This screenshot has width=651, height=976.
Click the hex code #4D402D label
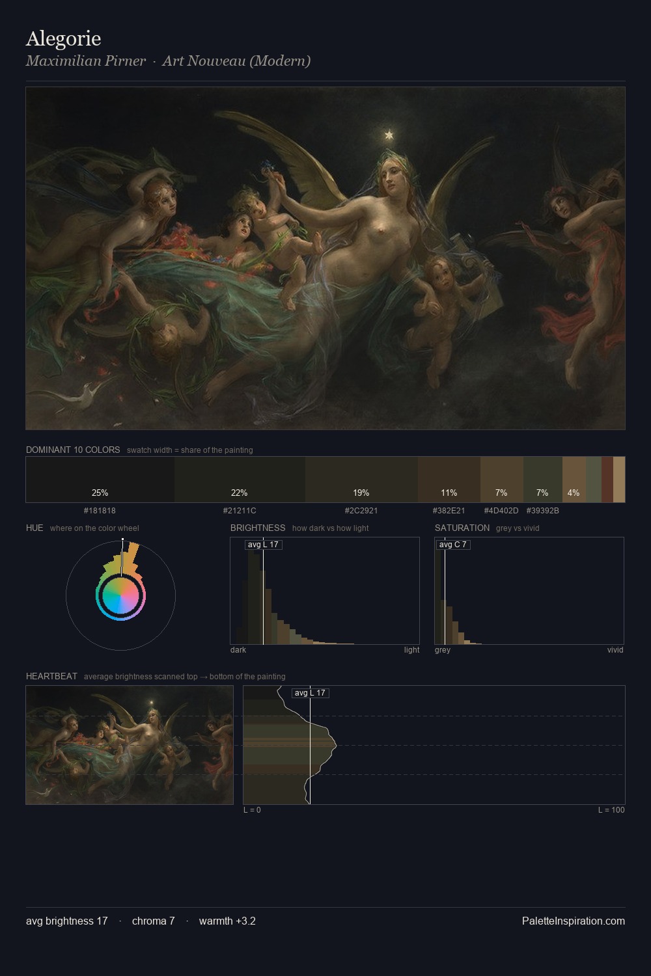[501, 511]
